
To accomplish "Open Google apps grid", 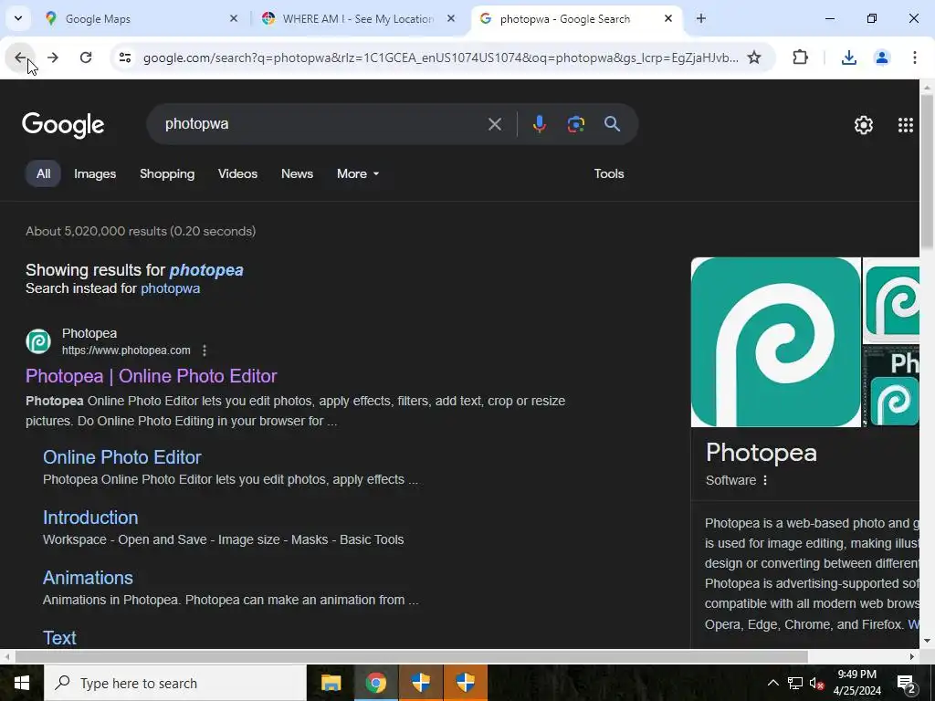I will click(x=905, y=124).
